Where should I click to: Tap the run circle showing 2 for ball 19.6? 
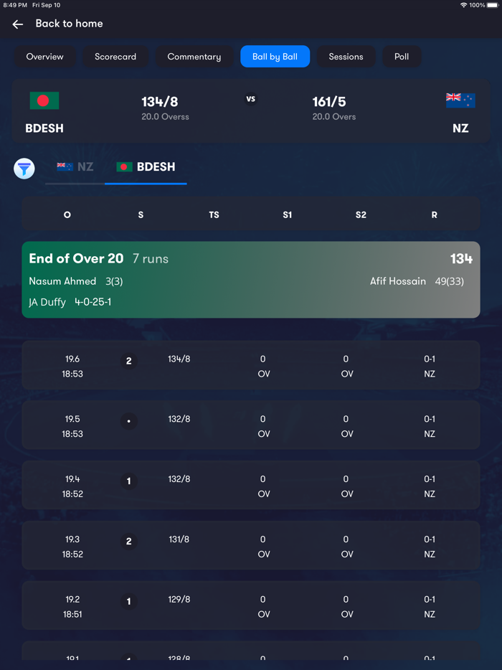click(129, 361)
